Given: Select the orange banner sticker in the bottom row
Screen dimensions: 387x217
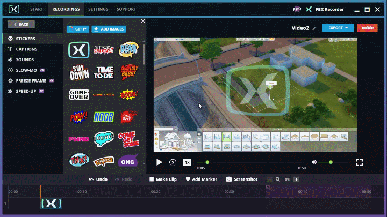Looking at the screenshot, I should 104,161.
